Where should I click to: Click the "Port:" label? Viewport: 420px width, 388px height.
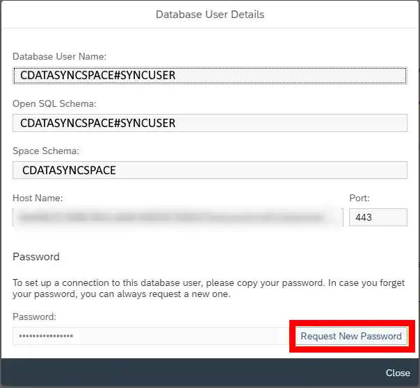click(360, 198)
